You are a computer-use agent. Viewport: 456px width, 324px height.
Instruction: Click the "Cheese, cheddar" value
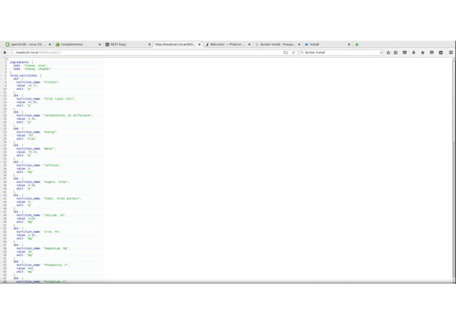click(x=37, y=69)
